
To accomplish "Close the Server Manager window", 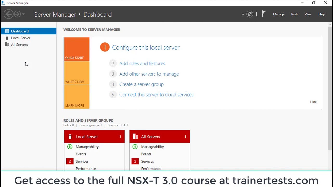I will (326, 3).
